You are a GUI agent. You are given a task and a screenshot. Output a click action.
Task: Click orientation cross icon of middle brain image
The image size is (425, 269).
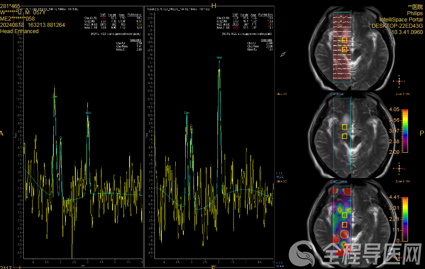tap(399, 168)
